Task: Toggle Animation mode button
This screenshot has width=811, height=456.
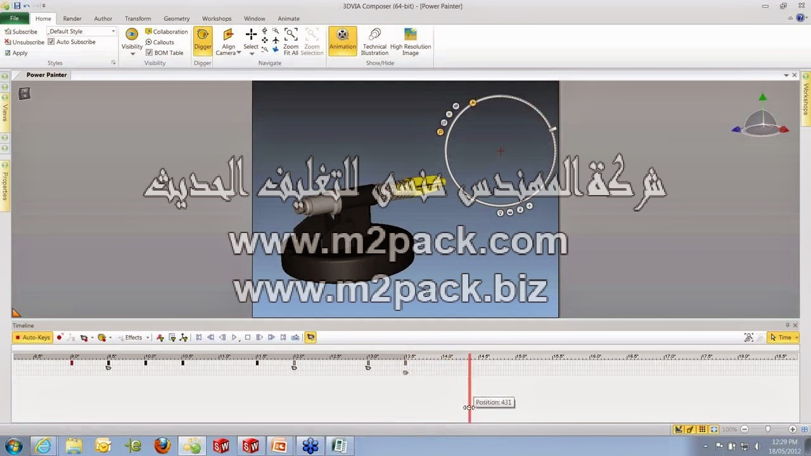Action: [x=343, y=41]
